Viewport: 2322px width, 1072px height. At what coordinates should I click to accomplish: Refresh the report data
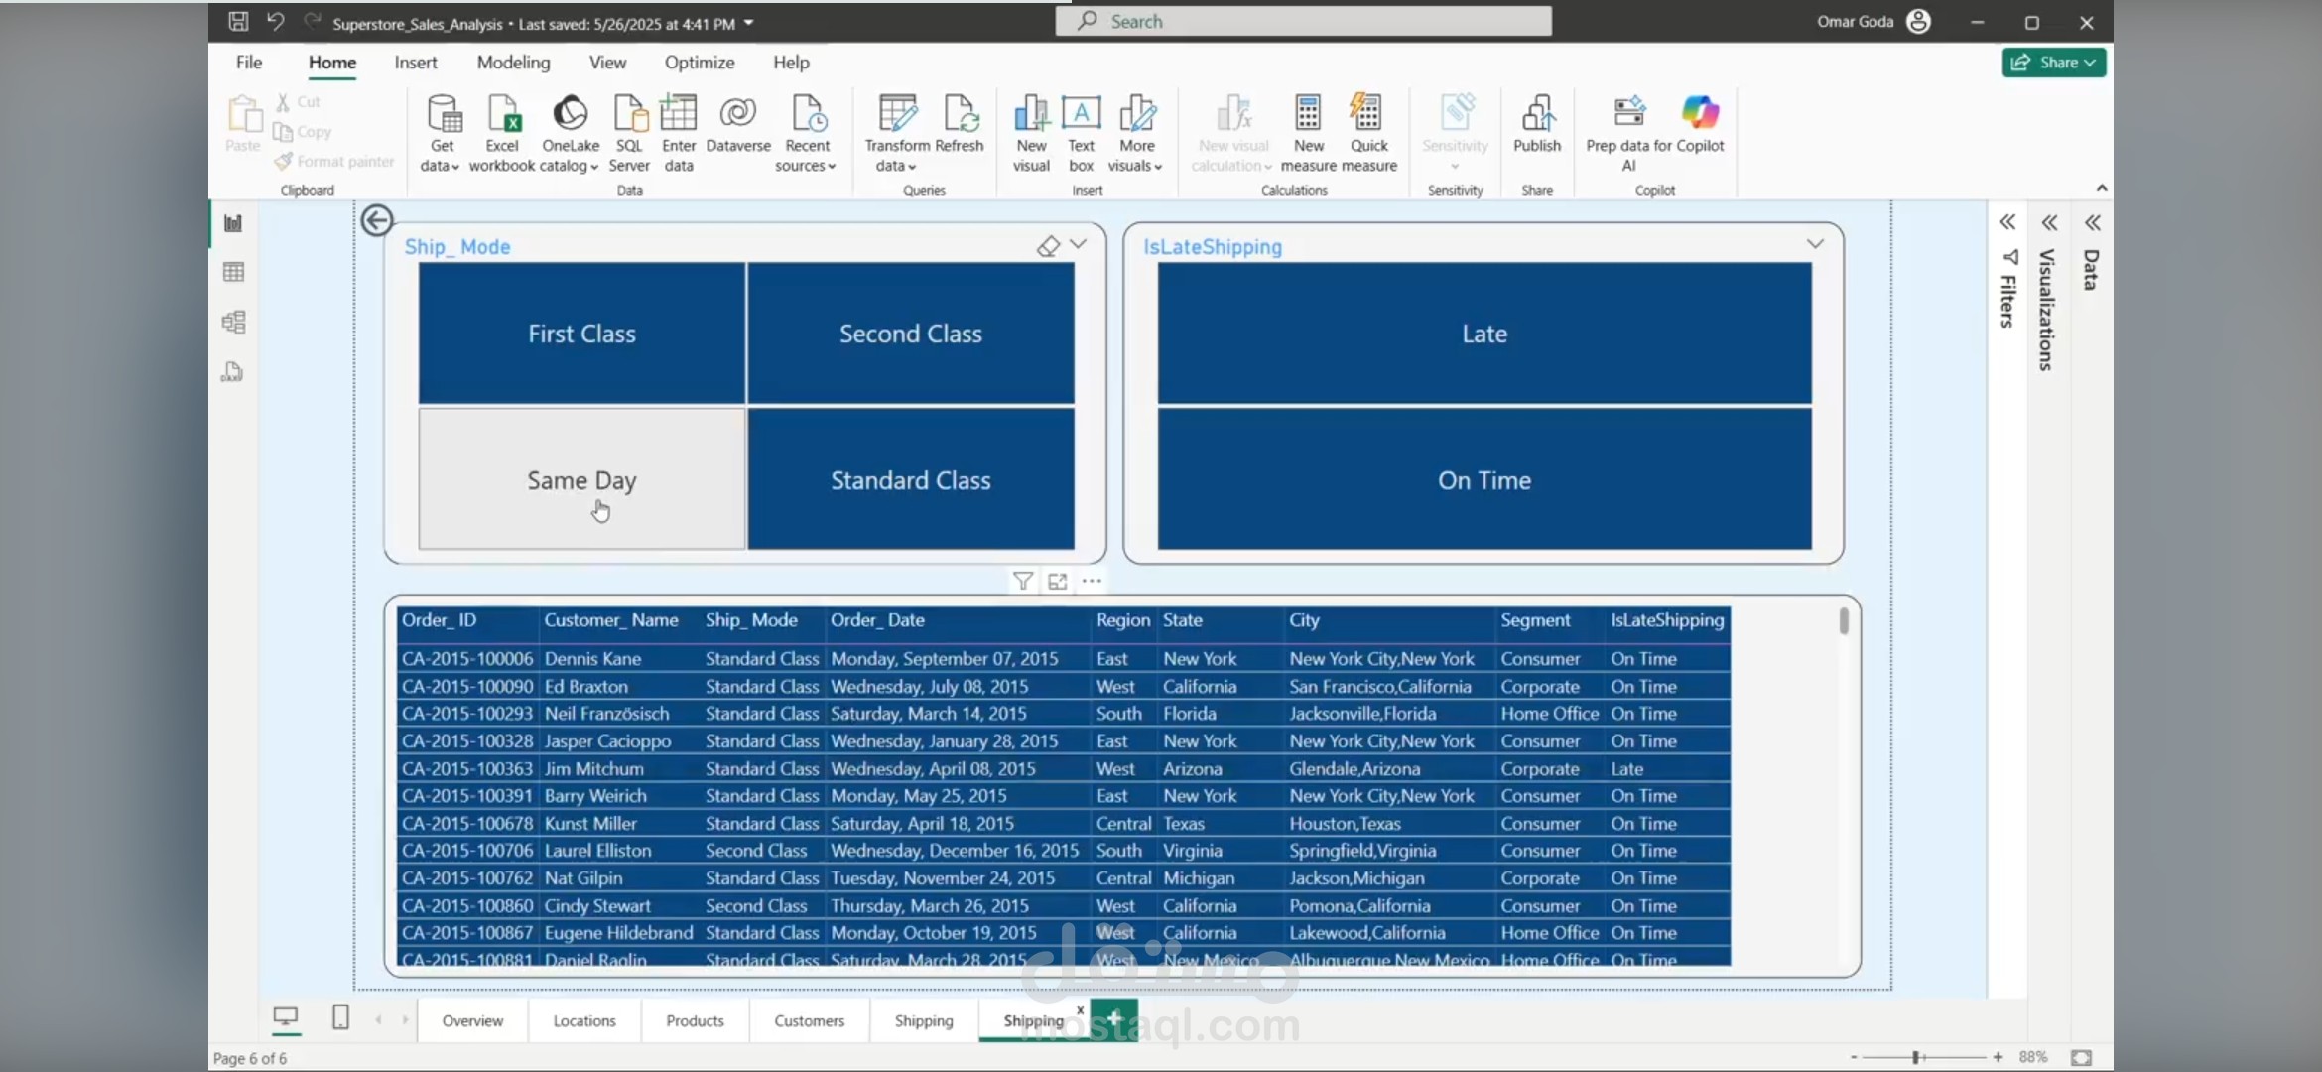(x=959, y=125)
